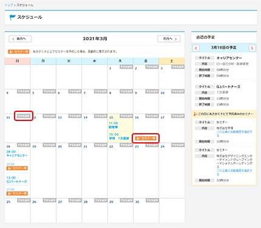Click gray add-schedule button on day 6
This screenshot has width=261, height=228.
[75, 91]
